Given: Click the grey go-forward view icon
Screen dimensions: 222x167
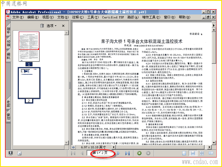Looking at the screenshot, I should [148, 153].
